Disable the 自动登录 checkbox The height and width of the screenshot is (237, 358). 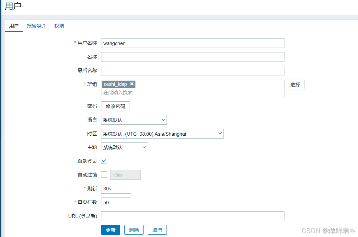tap(104, 161)
